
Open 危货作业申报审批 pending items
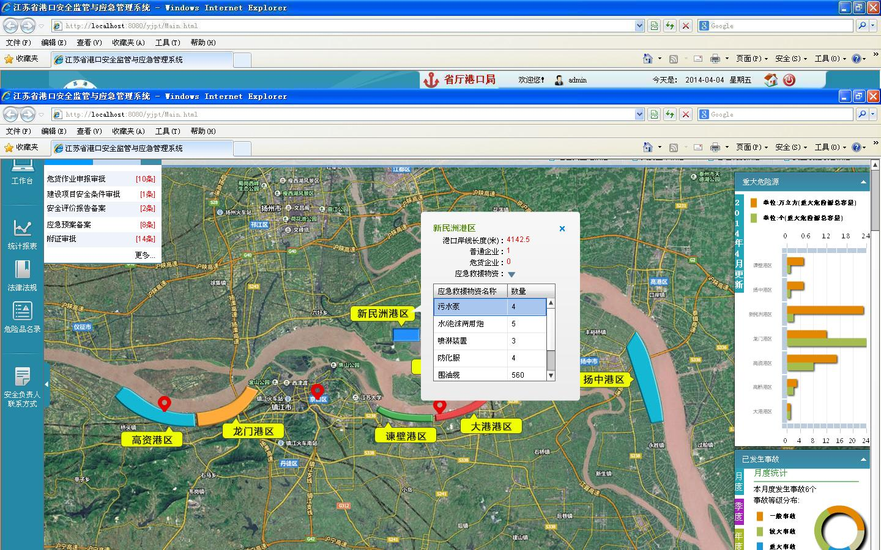click(x=76, y=179)
